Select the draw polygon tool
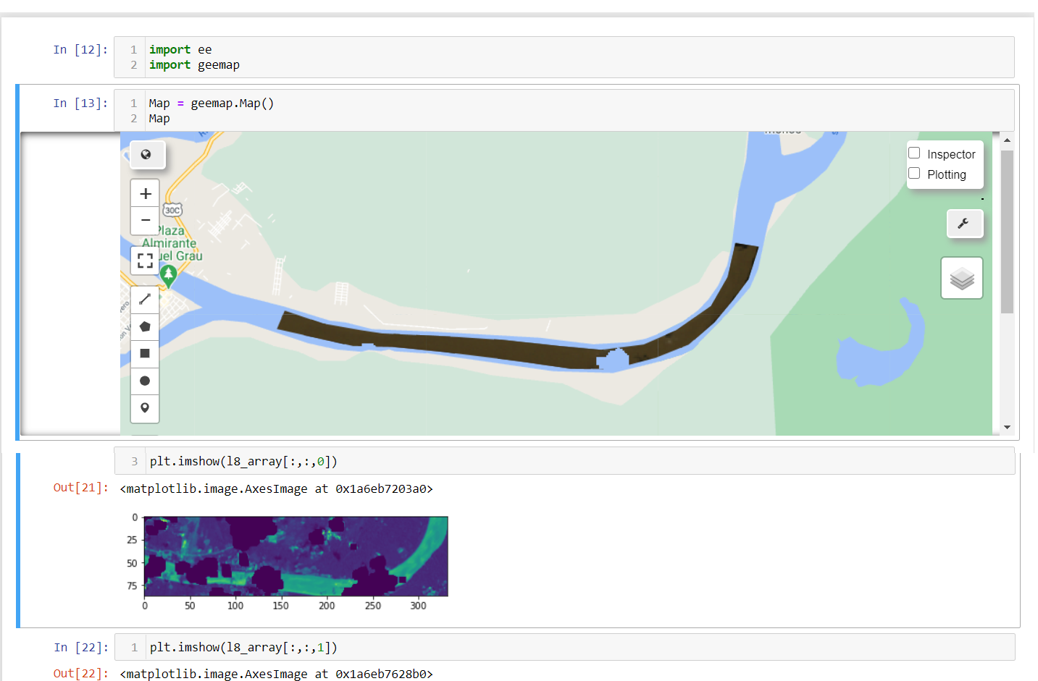The width and height of the screenshot is (1038, 681). pyautogui.click(x=145, y=326)
